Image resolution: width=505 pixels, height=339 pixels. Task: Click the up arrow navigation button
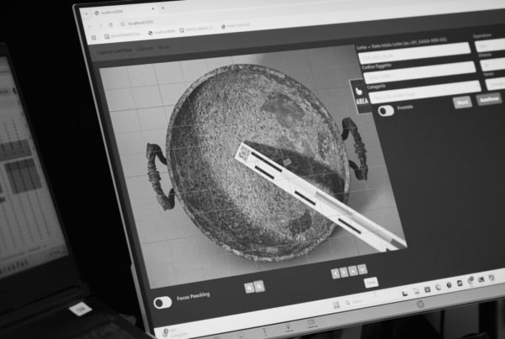pos(353,271)
